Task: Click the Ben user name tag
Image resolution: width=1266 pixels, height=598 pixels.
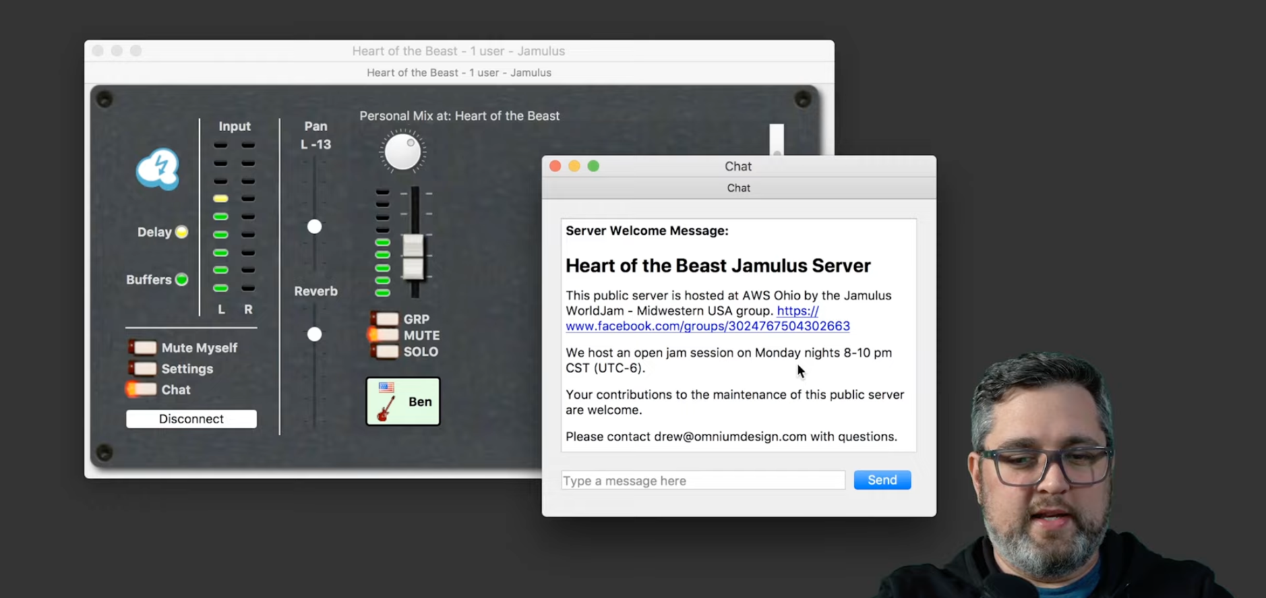Action: [x=403, y=402]
